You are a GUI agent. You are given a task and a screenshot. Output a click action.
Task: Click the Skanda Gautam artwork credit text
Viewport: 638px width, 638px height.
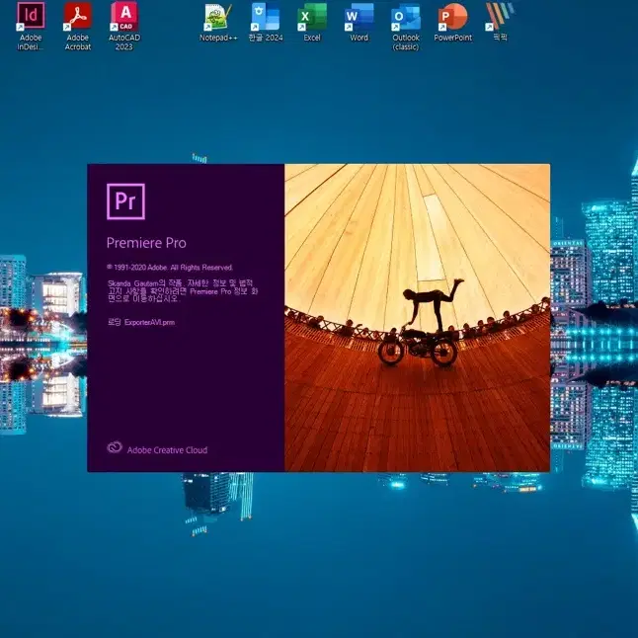(x=183, y=290)
